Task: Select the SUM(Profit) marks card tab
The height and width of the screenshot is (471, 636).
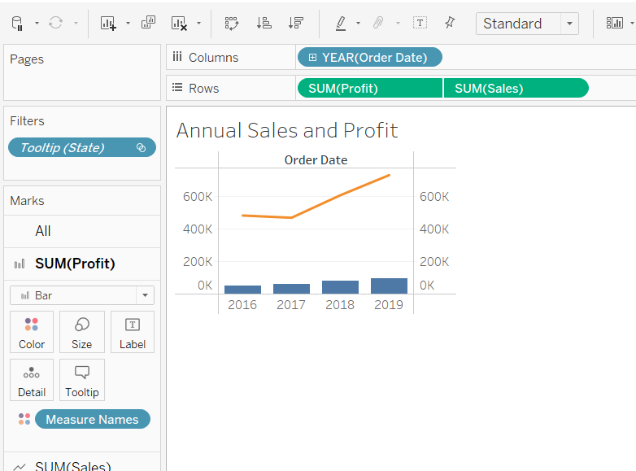Action: tap(75, 264)
